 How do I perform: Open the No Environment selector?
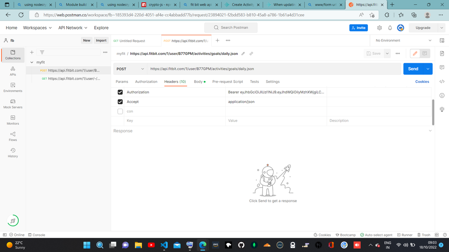(403, 41)
